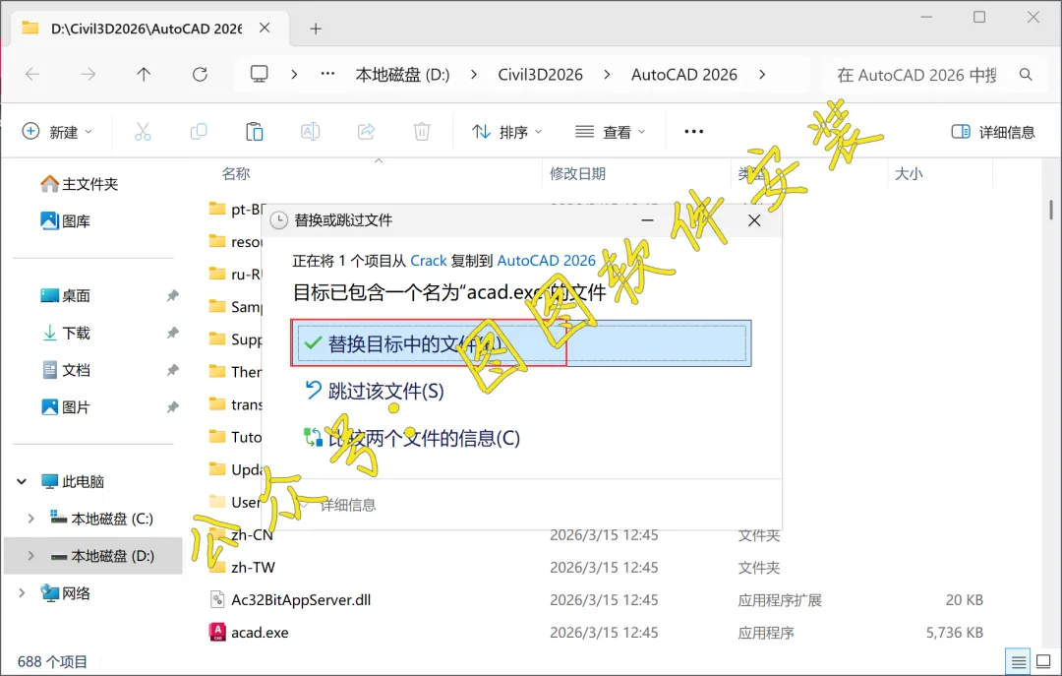
Task: Click the PC monitor icon in address bar
Action: tap(259, 74)
